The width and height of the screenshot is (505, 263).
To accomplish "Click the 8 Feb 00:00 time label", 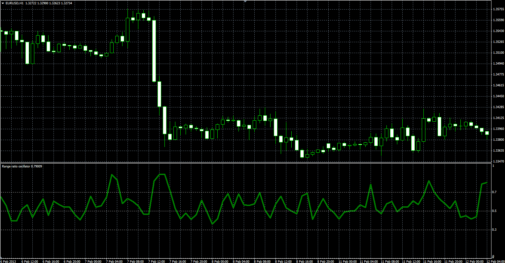I will (220, 261).
